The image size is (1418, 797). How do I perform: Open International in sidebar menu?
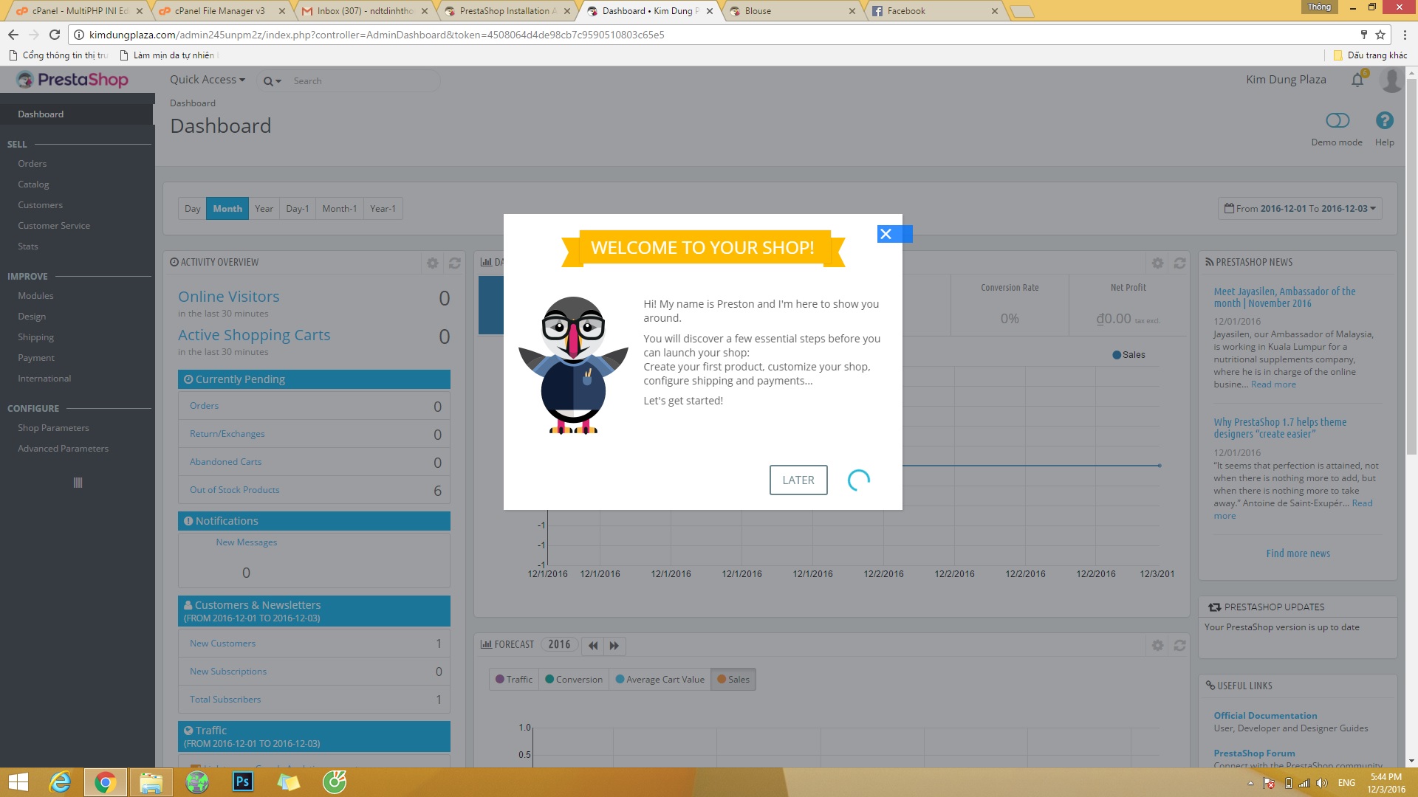click(44, 379)
